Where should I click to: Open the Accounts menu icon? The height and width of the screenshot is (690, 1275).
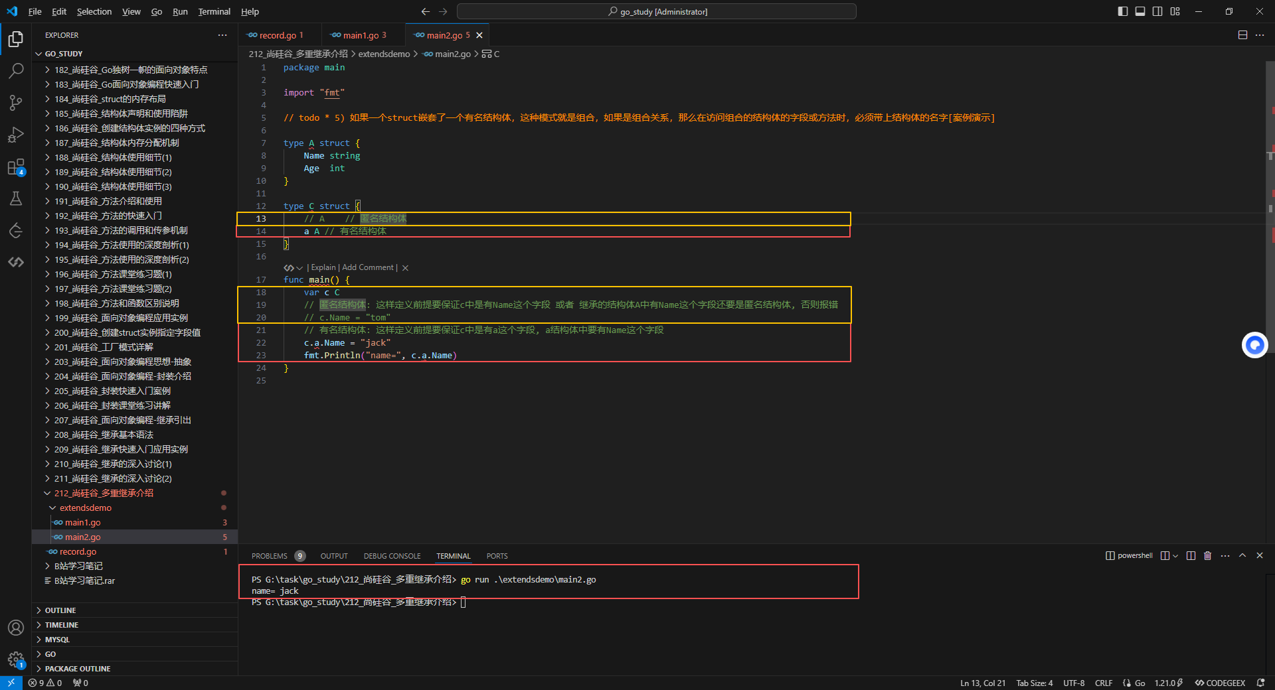pos(16,628)
